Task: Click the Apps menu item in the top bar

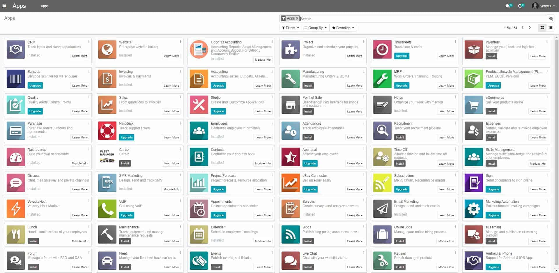Action: pos(45,6)
